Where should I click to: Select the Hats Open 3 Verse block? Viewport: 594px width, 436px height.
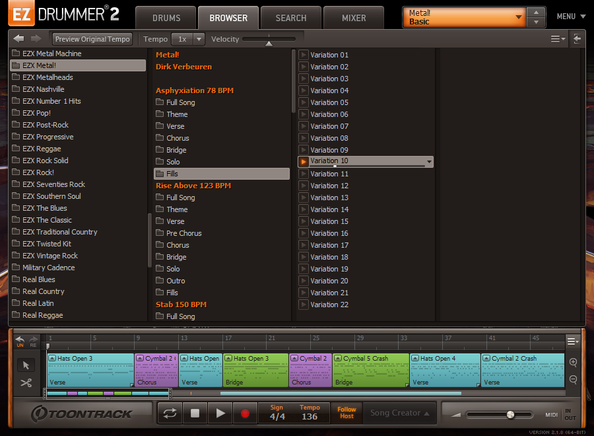tap(90, 370)
